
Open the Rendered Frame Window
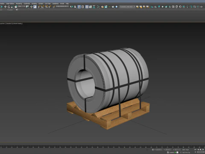coord(106,7)
